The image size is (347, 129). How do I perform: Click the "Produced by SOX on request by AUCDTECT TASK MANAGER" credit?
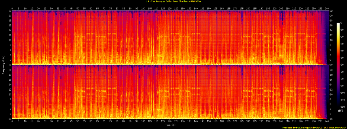(x=314, y=128)
